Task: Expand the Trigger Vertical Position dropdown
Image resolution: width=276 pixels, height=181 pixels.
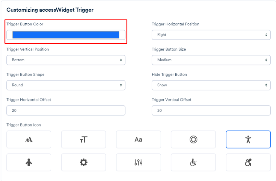Action: 66,60
